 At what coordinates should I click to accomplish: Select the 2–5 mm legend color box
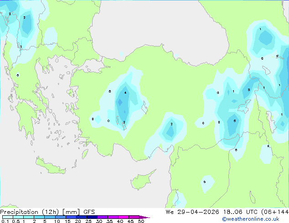coord(39,217)
